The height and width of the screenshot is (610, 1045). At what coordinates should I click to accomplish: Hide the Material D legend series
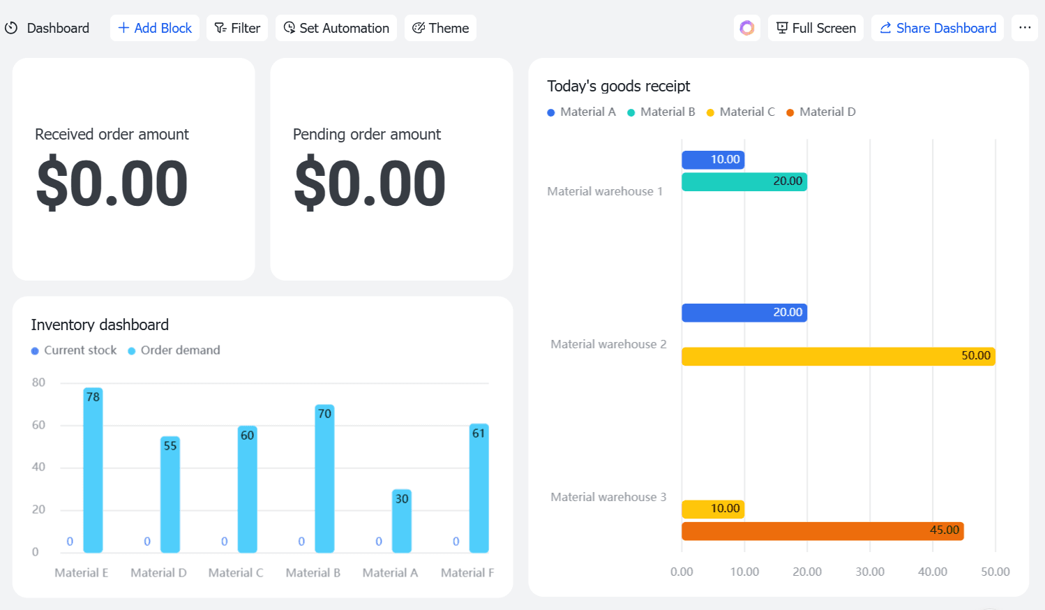click(x=821, y=112)
